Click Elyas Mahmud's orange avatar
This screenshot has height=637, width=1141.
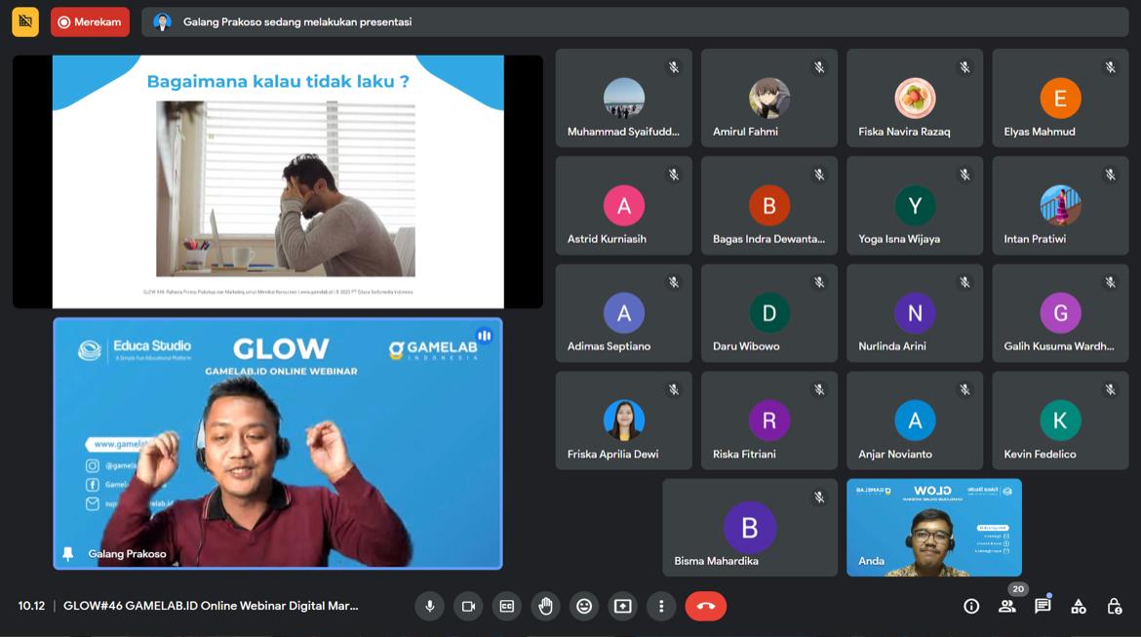point(1060,98)
